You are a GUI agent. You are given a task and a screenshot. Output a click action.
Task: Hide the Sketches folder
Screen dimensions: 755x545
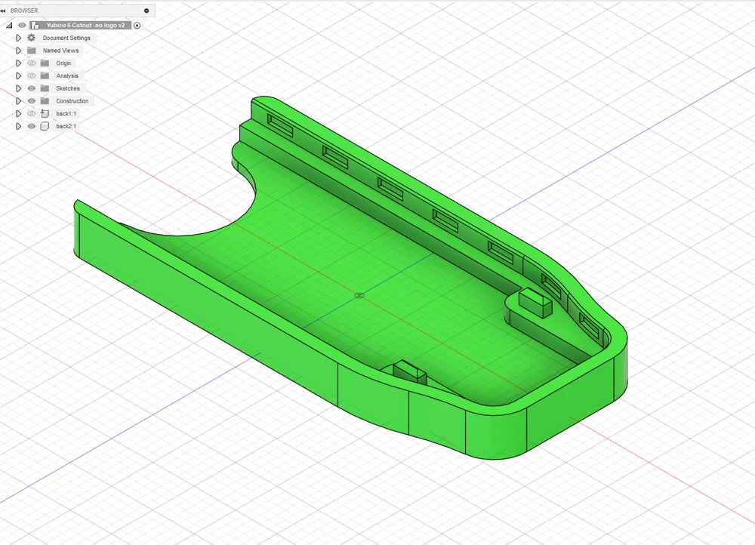[x=31, y=88]
